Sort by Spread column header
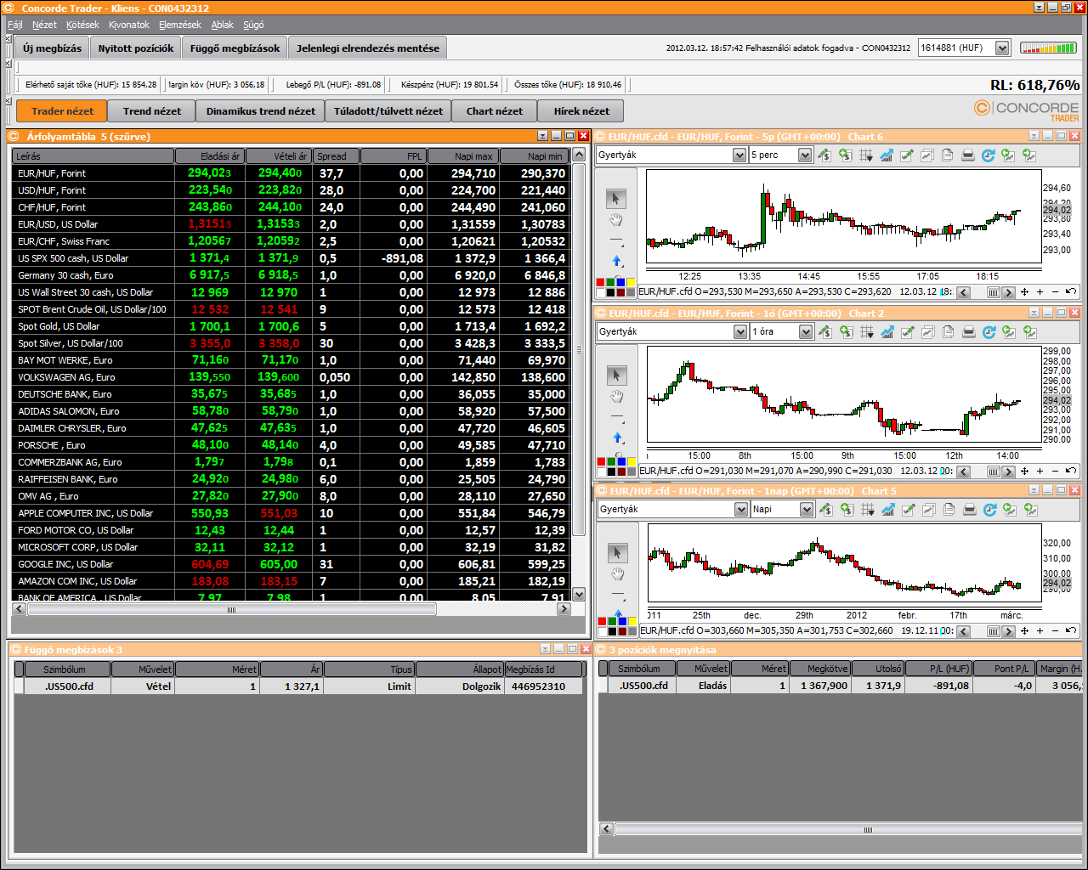 point(336,156)
